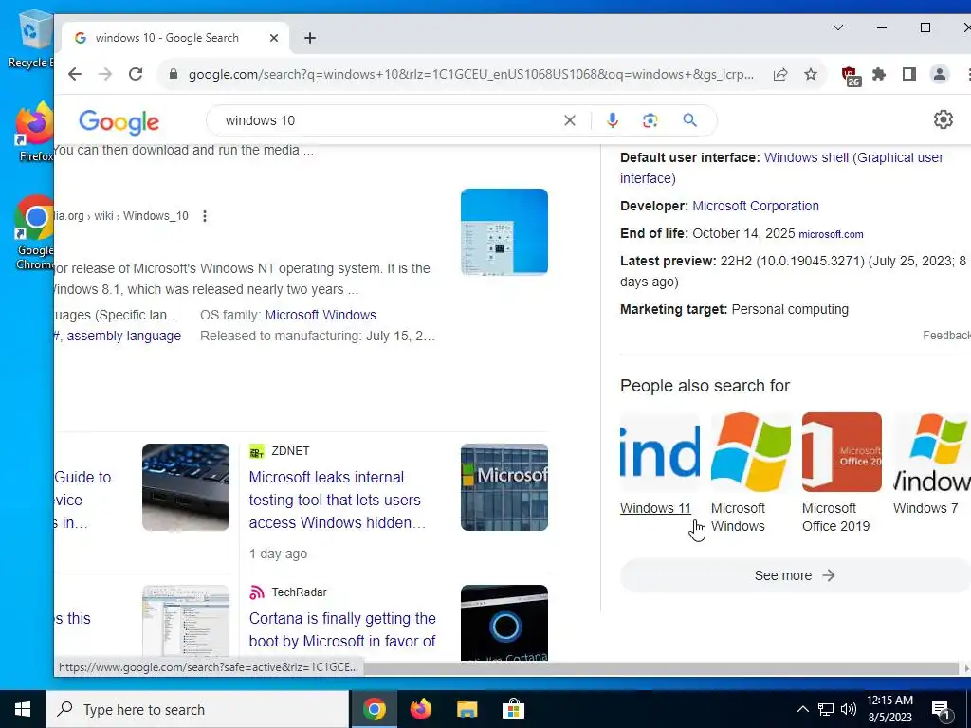The image size is (971, 728).
Task: Click the horizontal scrollbar of the page
Action: 660,668
